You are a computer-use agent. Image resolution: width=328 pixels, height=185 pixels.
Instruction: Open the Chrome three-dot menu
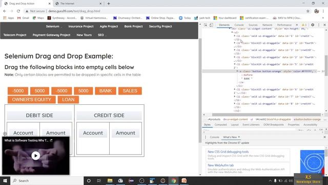coord(323,11)
